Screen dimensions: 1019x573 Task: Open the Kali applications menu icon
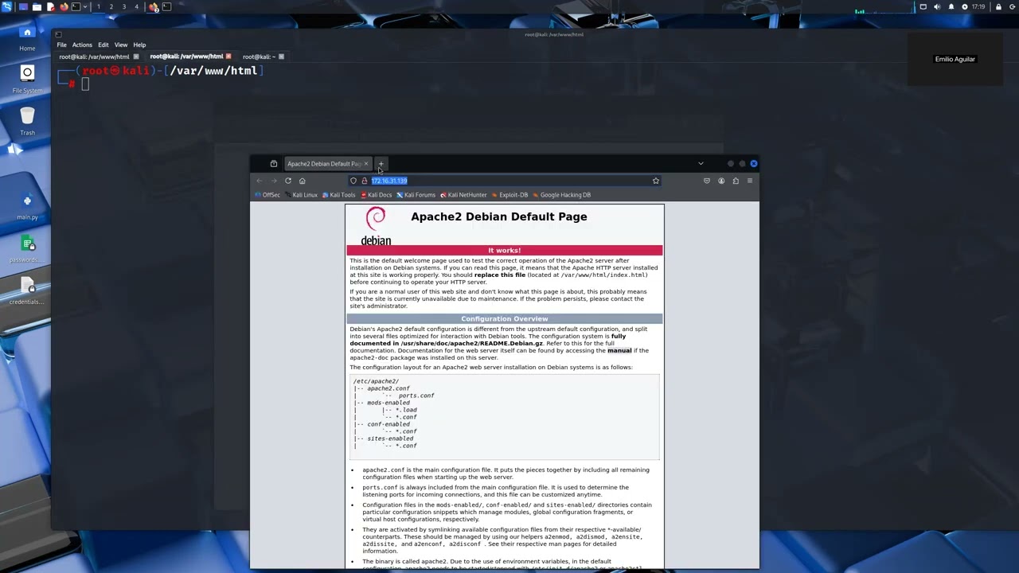tap(7, 6)
